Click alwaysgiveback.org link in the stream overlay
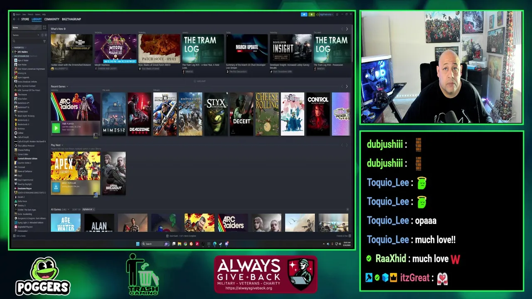 pos(249,288)
